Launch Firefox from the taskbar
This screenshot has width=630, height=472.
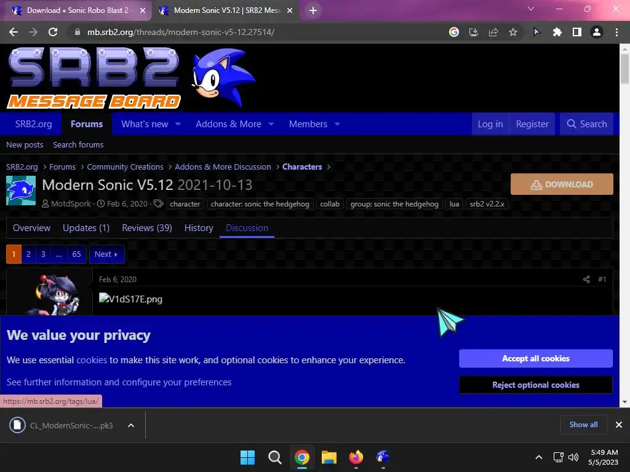pyautogui.click(x=356, y=457)
